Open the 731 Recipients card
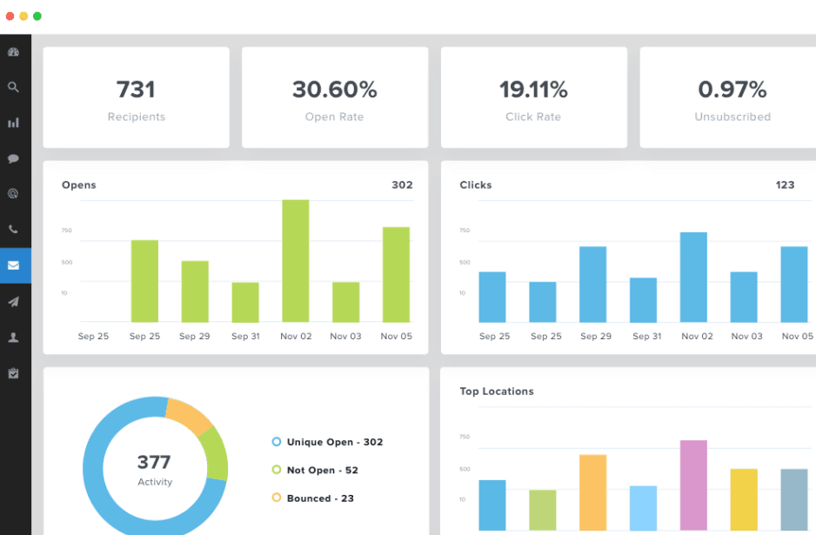This screenshot has width=816, height=535. 137,97
